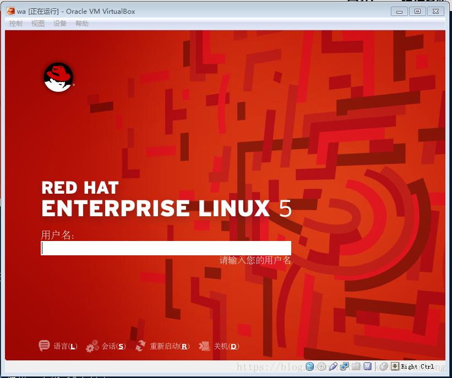Screen dimensions: 452x378
Task: Minimize the VirtualBox window
Action: [399, 12]
